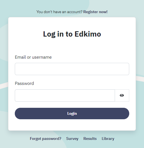Image resolution: width=144 pixels, height=148 pixels.
Task: Click the Password field label
Action: (x=24, y=83)
